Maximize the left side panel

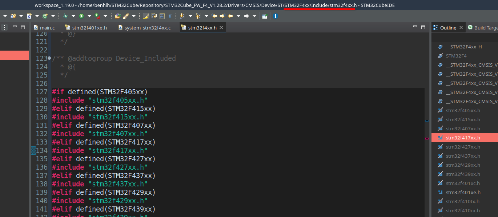click(23, 27)
